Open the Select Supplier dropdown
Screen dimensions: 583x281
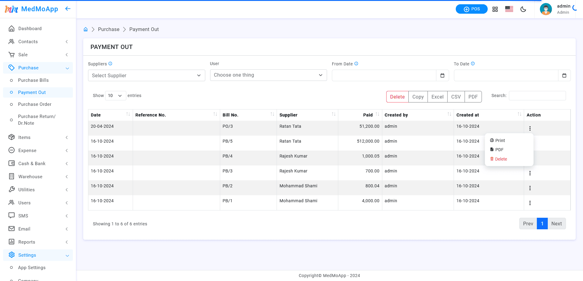(146, 75)
